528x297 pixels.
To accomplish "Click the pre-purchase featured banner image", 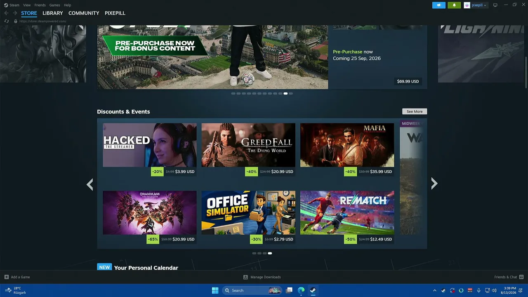I will point(212,57).
